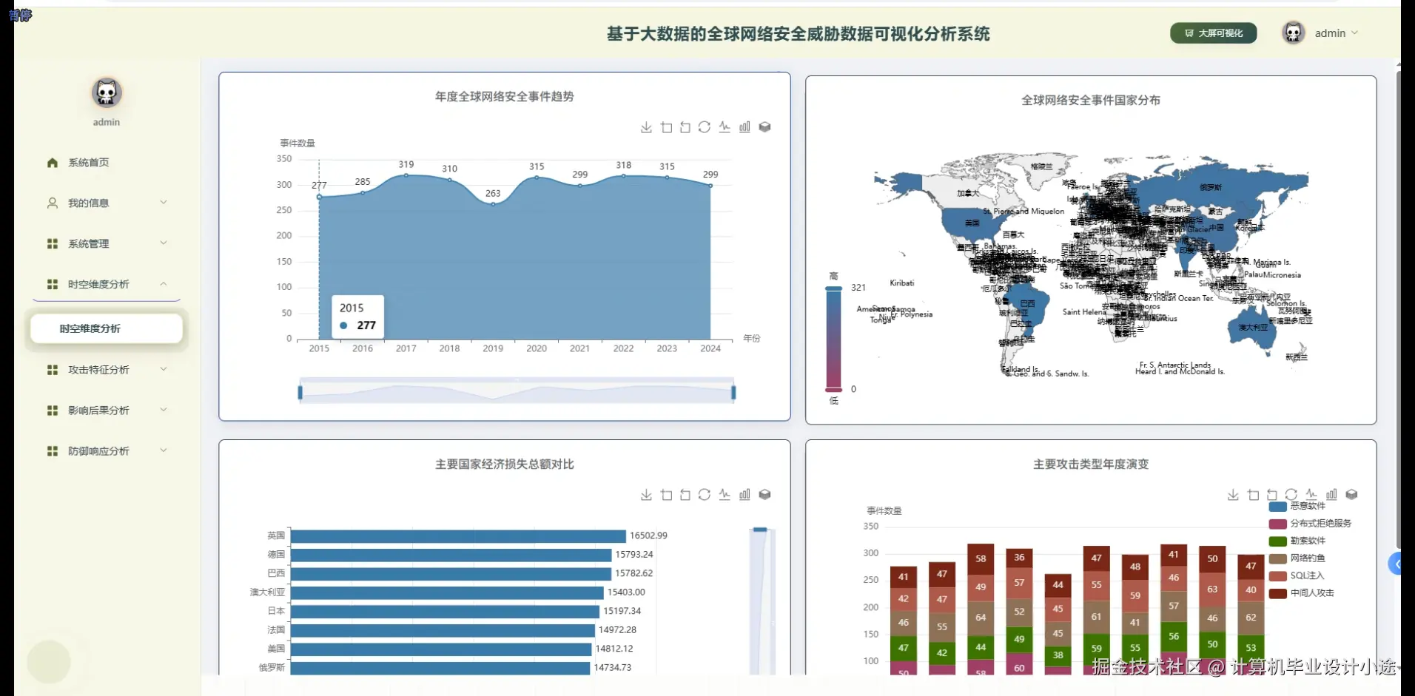Image resolution: width=1415 pixels, height=696 pixels.
Task: Select the 时空维度分析 submenu item
Action: [107, 328]
